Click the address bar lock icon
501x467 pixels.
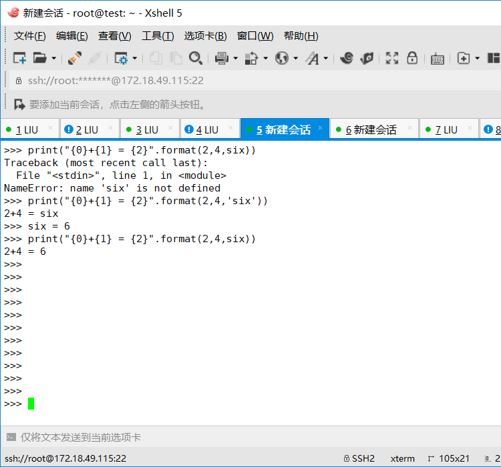point(19,81)
